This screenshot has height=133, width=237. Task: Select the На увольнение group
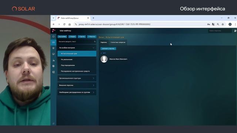77,59
